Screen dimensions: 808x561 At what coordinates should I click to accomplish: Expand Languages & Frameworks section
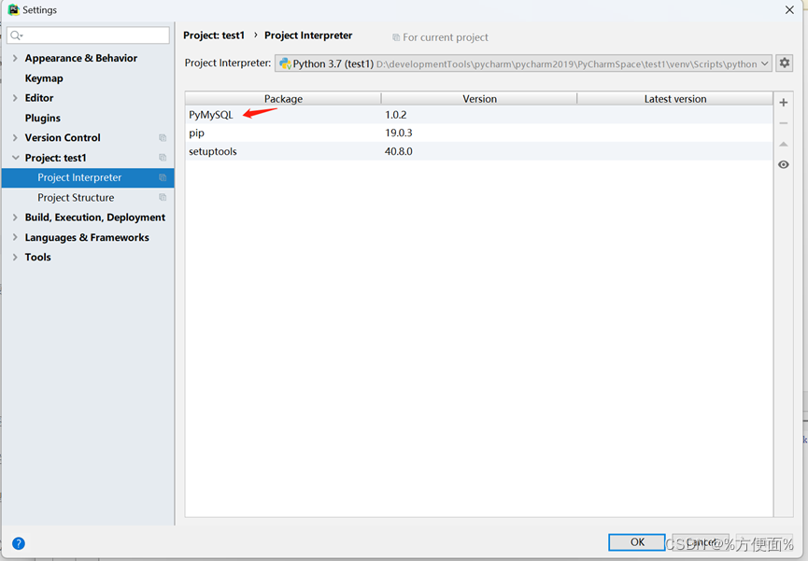click(x=15, y=237)
